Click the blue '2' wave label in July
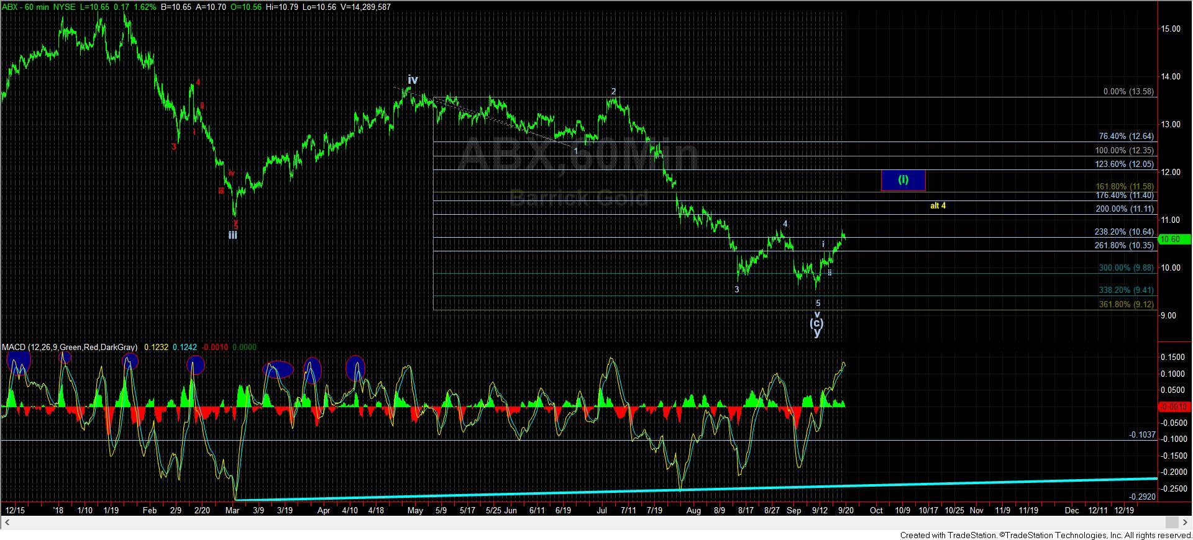1193x540 pixels. [613, 91]
